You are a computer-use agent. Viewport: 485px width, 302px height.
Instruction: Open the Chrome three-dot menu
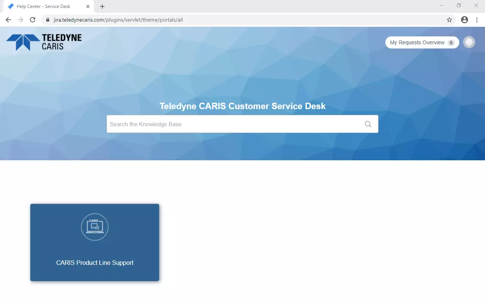click(x=477, y=19)
